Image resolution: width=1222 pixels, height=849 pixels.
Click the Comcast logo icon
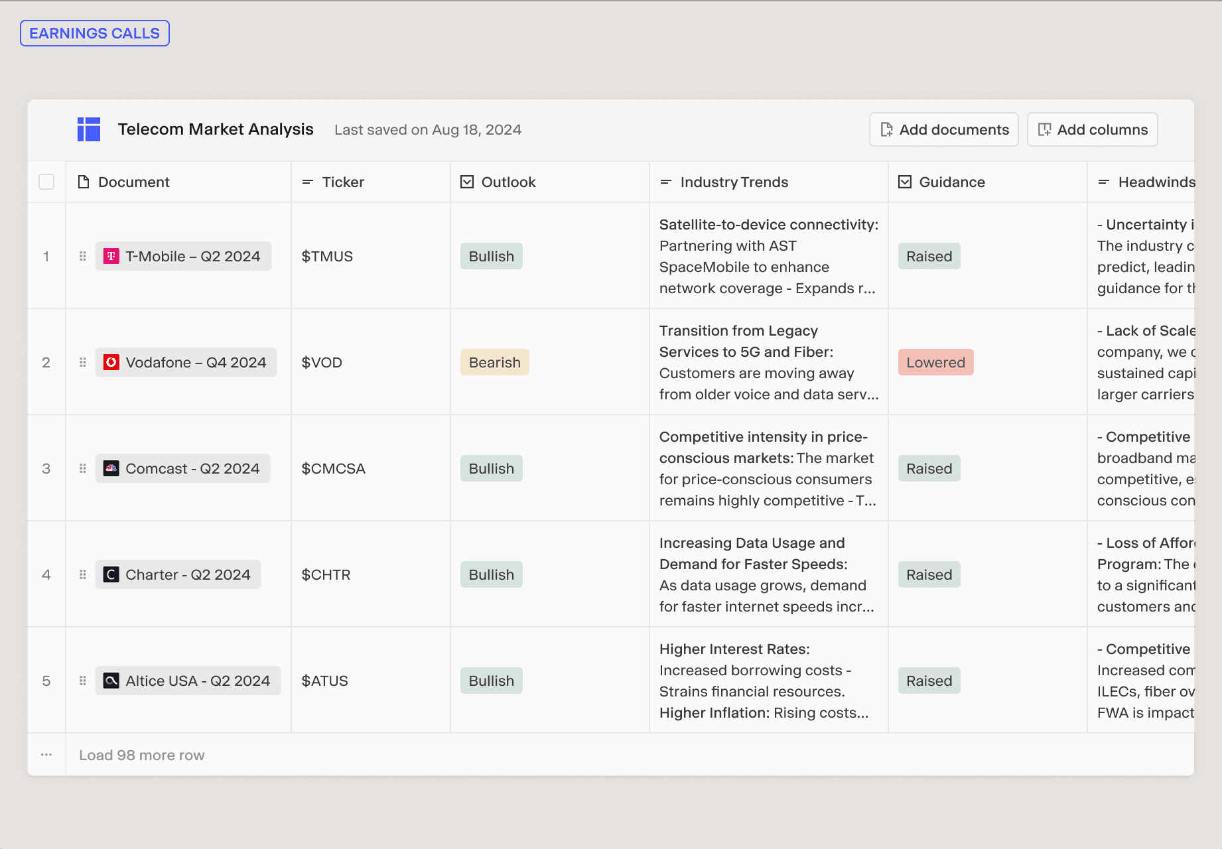(x=111, y=468)
